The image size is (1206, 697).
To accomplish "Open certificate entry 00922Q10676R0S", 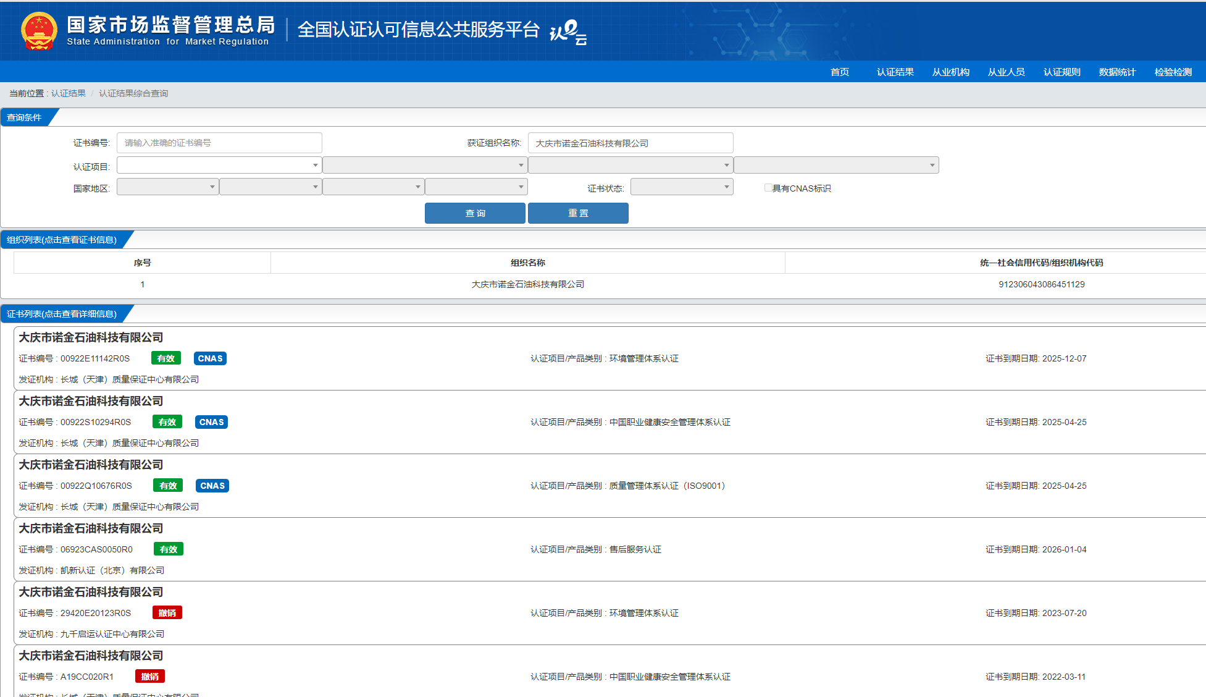I will click(609, 486).
